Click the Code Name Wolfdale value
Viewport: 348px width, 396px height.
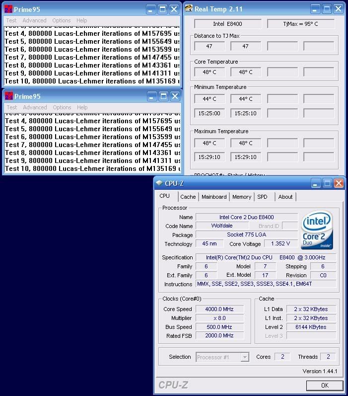click(222, 226)
